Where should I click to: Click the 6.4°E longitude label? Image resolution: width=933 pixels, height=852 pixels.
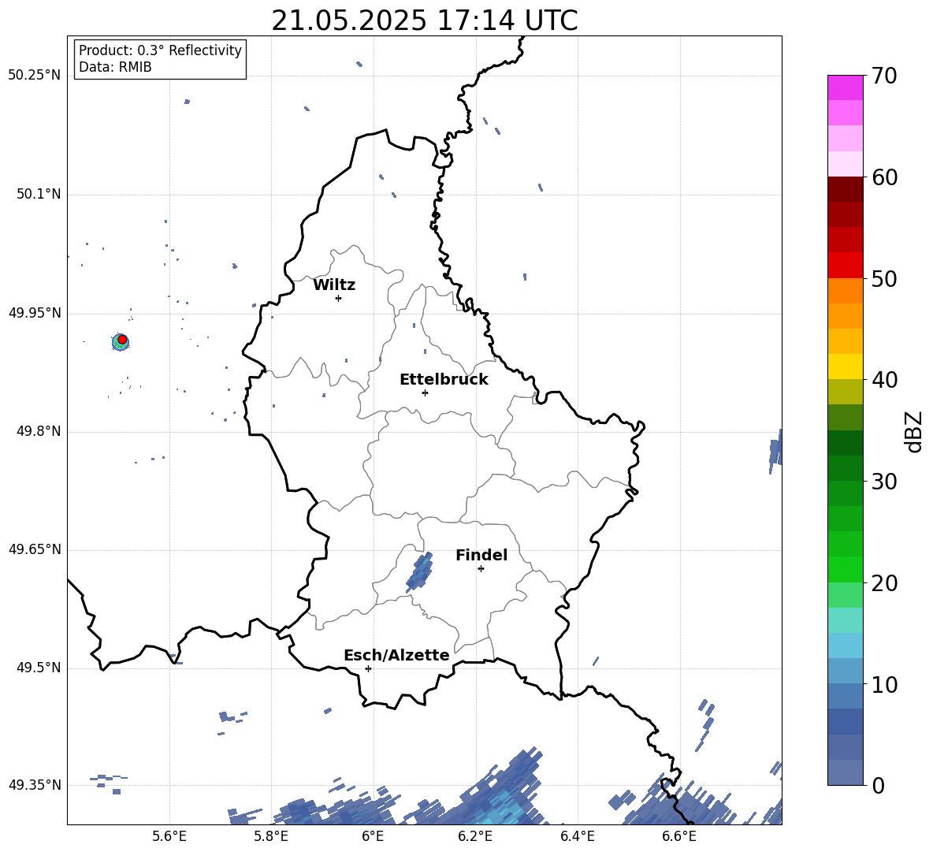[x=577, y=836]
